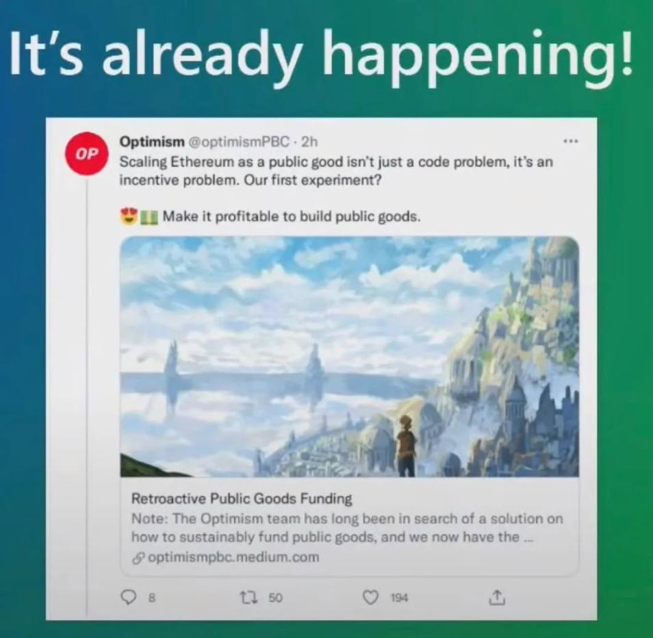
Task: Like the tweet with heart icon
Action: click(370, 598)
